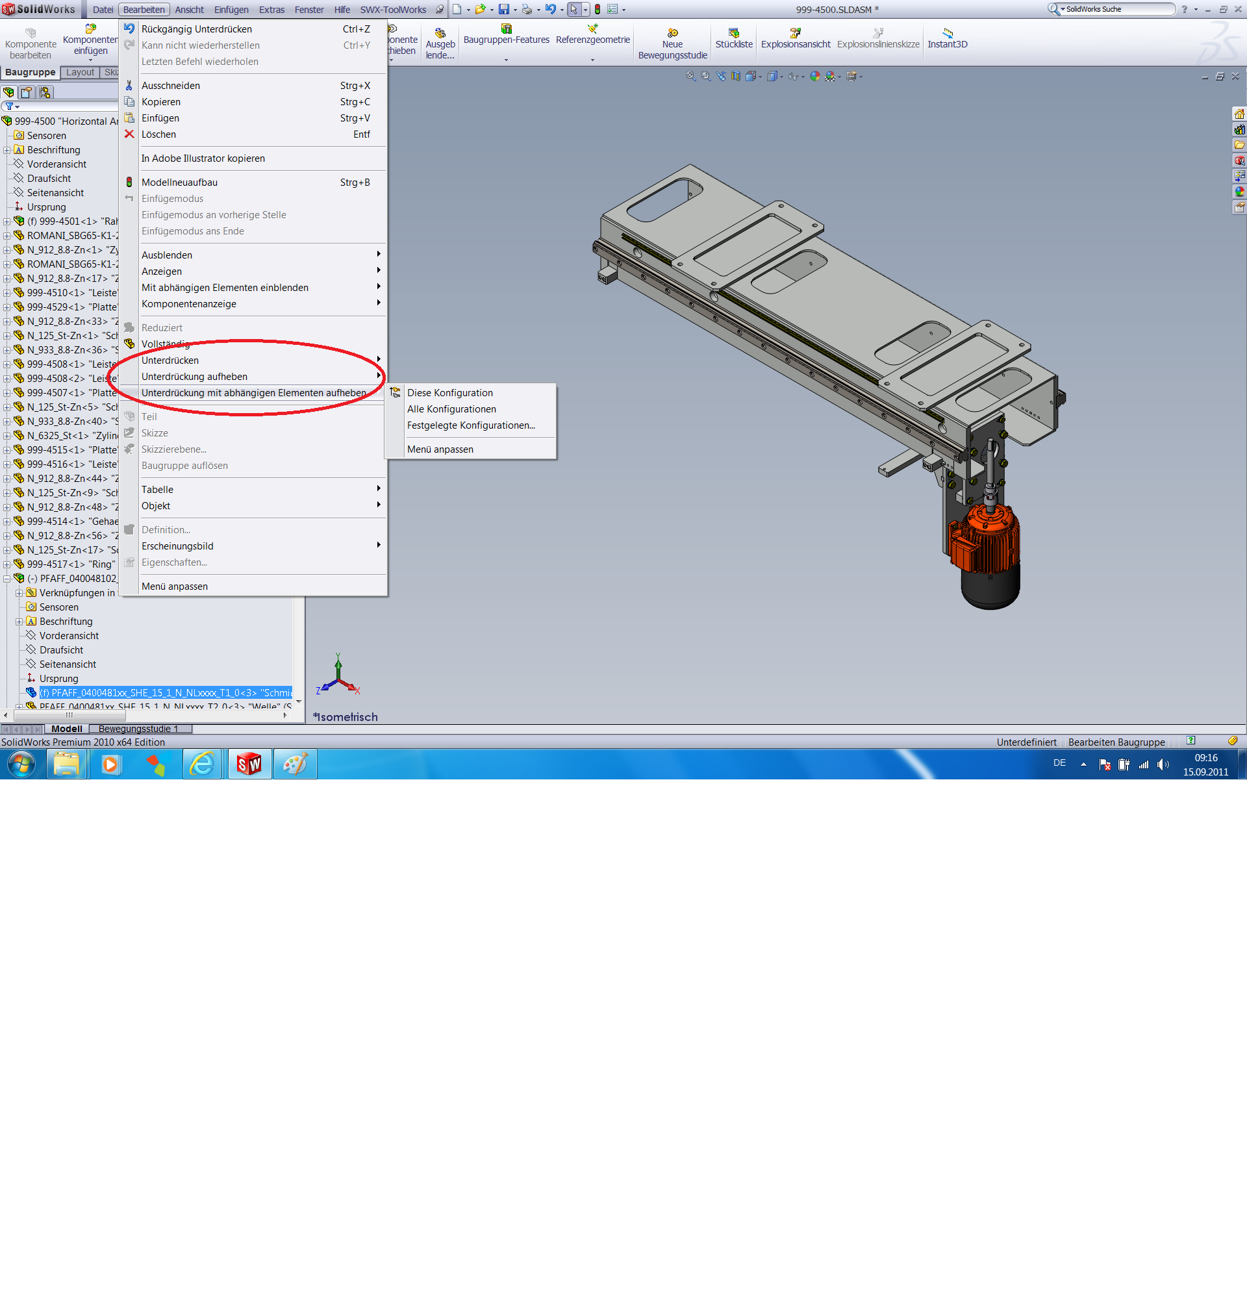The image size is (1247, 1299).
Task: Expand the 999-4517 Ring tree node
Action: (6, 564)
